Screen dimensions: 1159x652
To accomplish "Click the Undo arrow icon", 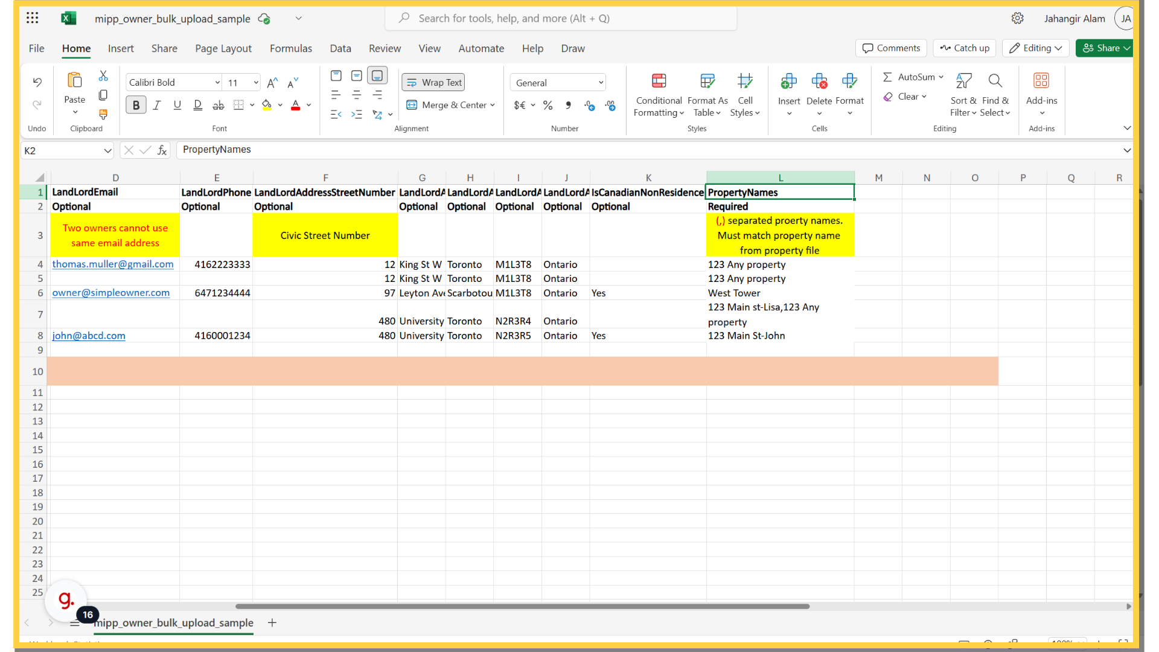I will 37,82.
